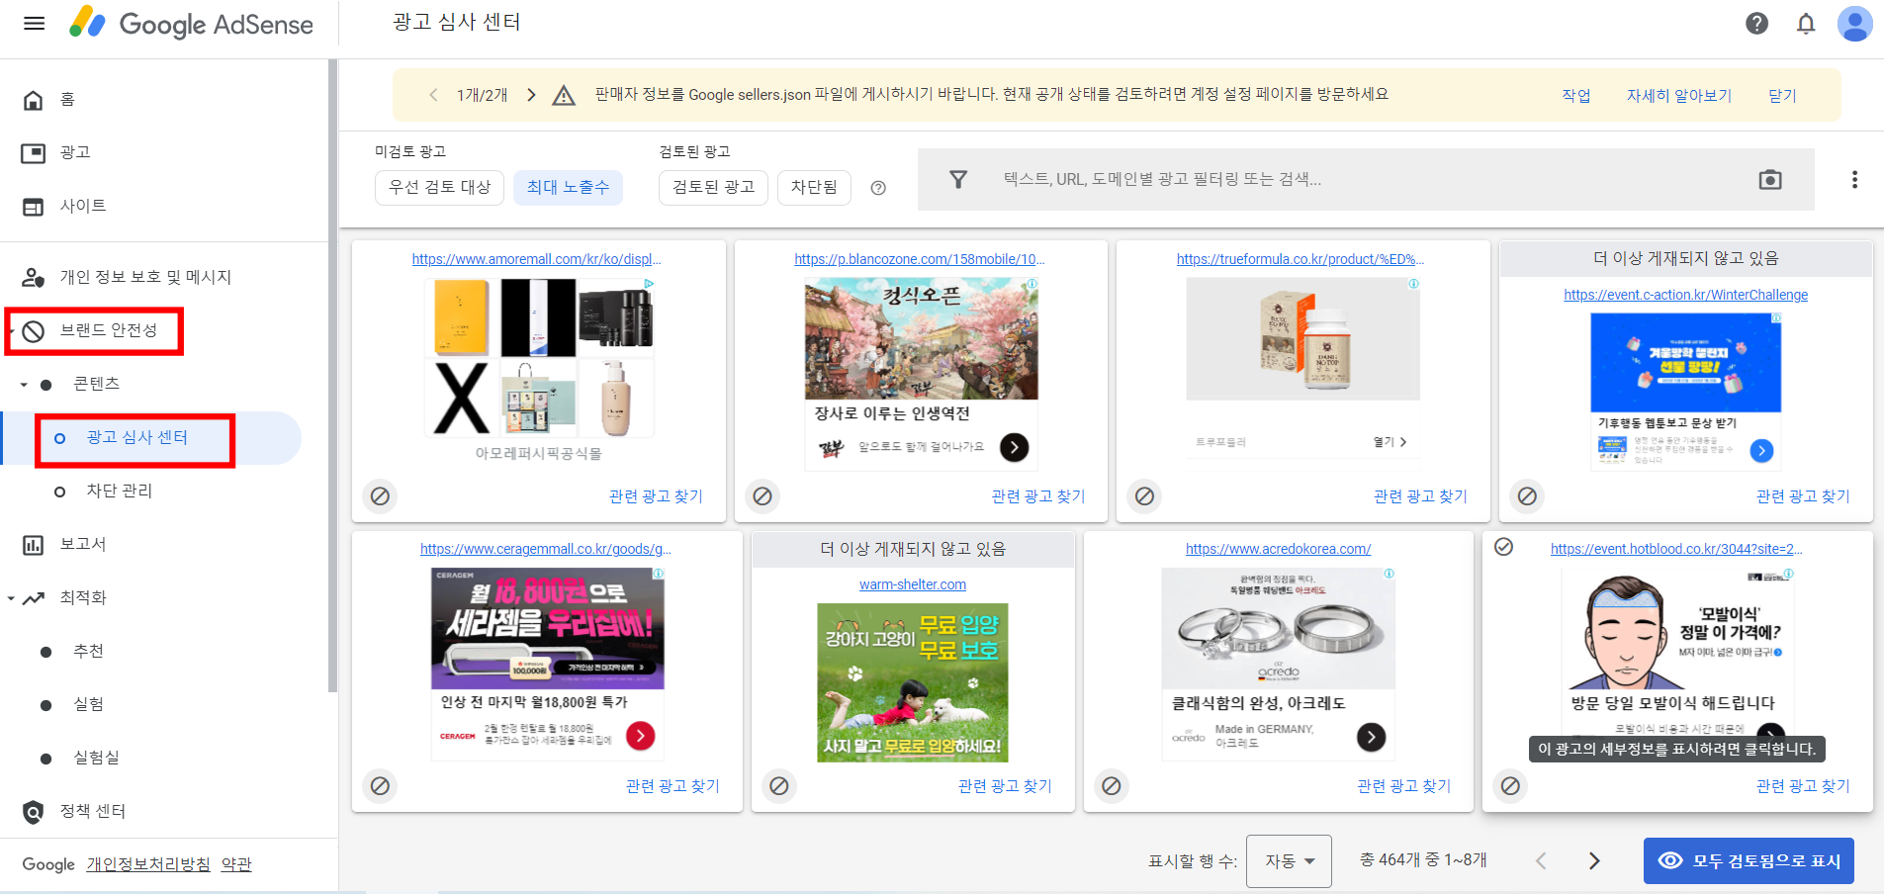Click the 작업 link in the notification banner
Screen dimensions: 1884x894
[1576, 95]
